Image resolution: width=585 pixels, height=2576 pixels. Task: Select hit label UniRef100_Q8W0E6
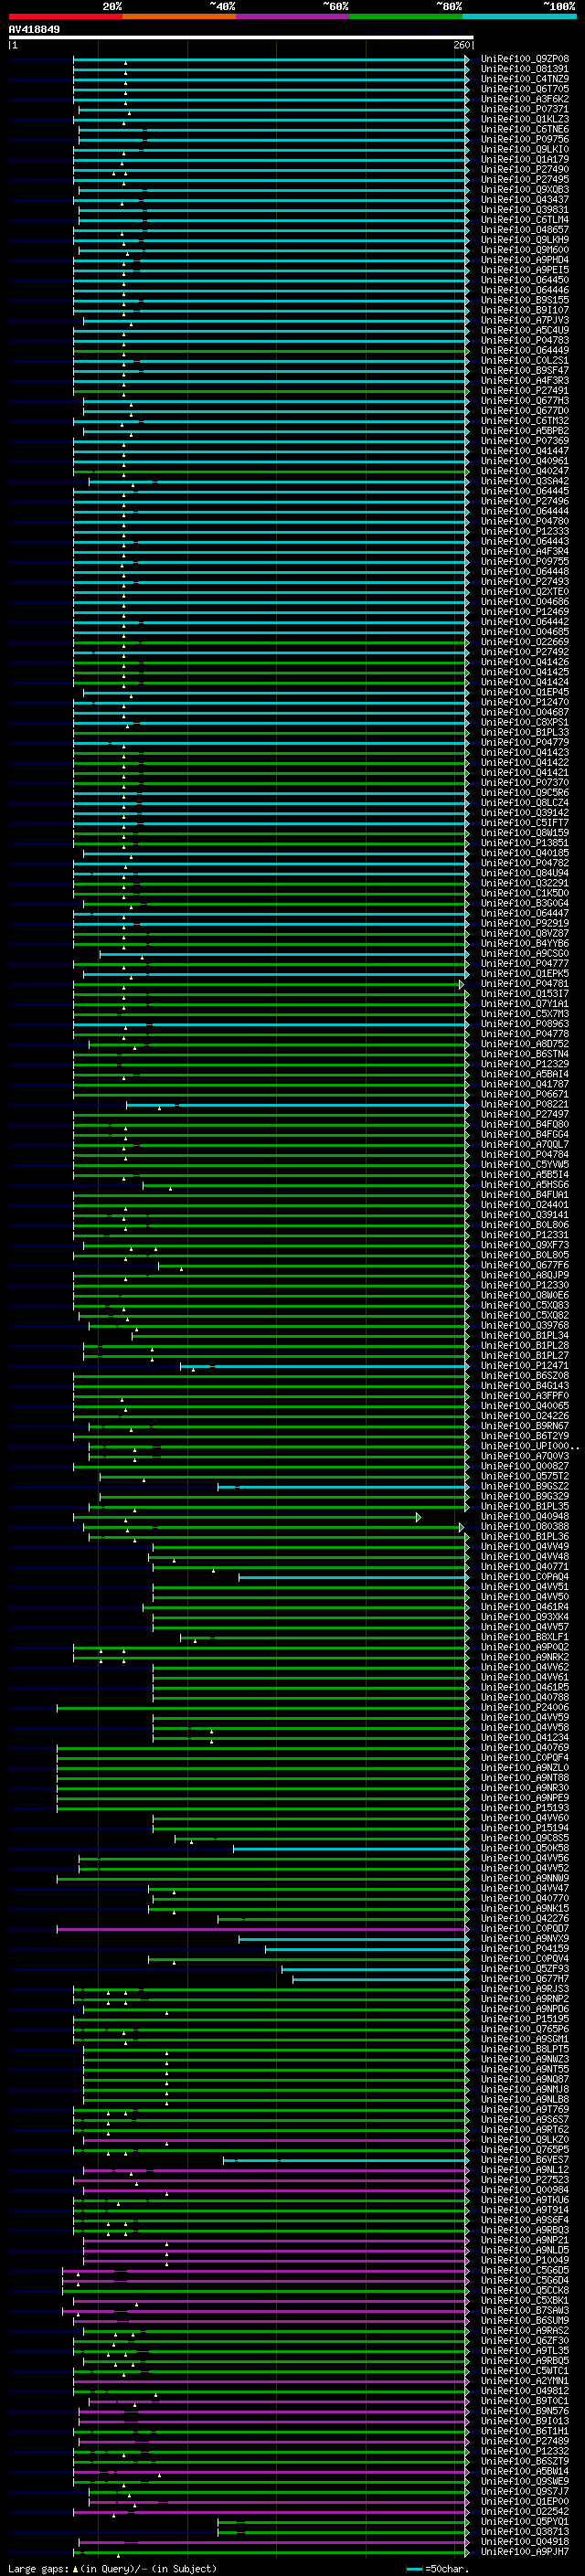click(x=525, y=1295)
